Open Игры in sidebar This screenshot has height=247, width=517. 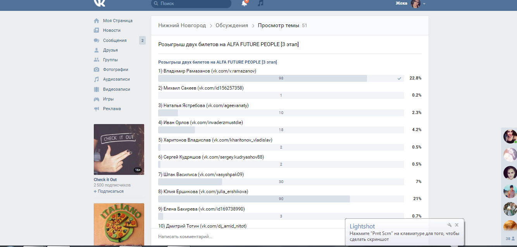click(x=109, y=99)
